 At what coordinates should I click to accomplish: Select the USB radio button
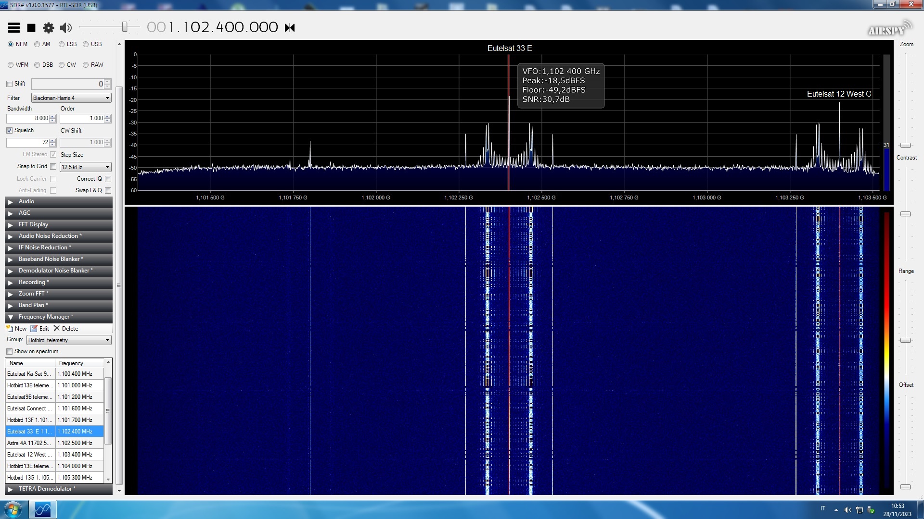[86, 44]
